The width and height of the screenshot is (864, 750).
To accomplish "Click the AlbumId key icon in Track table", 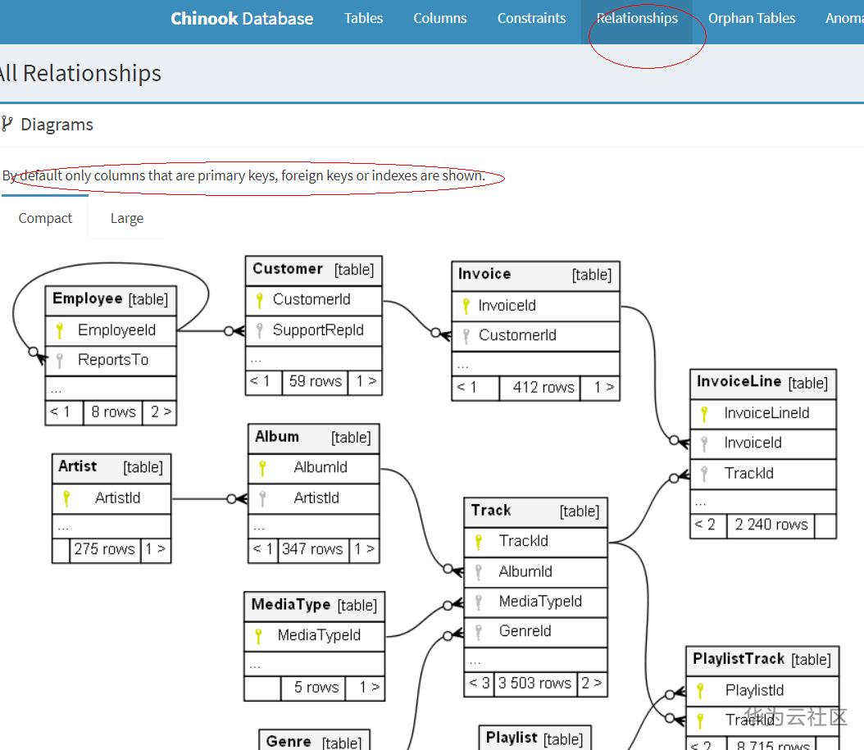I will 478,572.
